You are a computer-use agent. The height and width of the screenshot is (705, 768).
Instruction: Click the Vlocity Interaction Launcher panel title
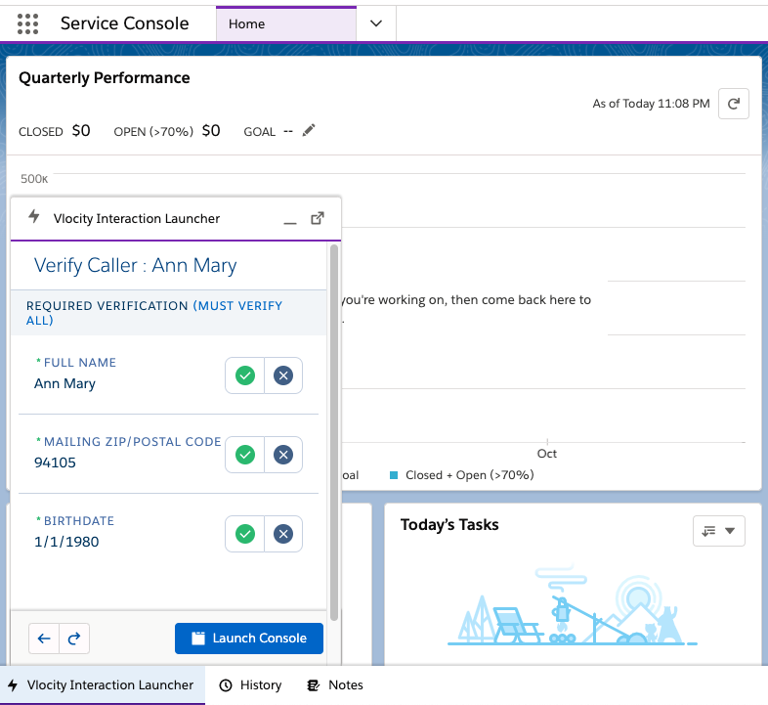137,219
